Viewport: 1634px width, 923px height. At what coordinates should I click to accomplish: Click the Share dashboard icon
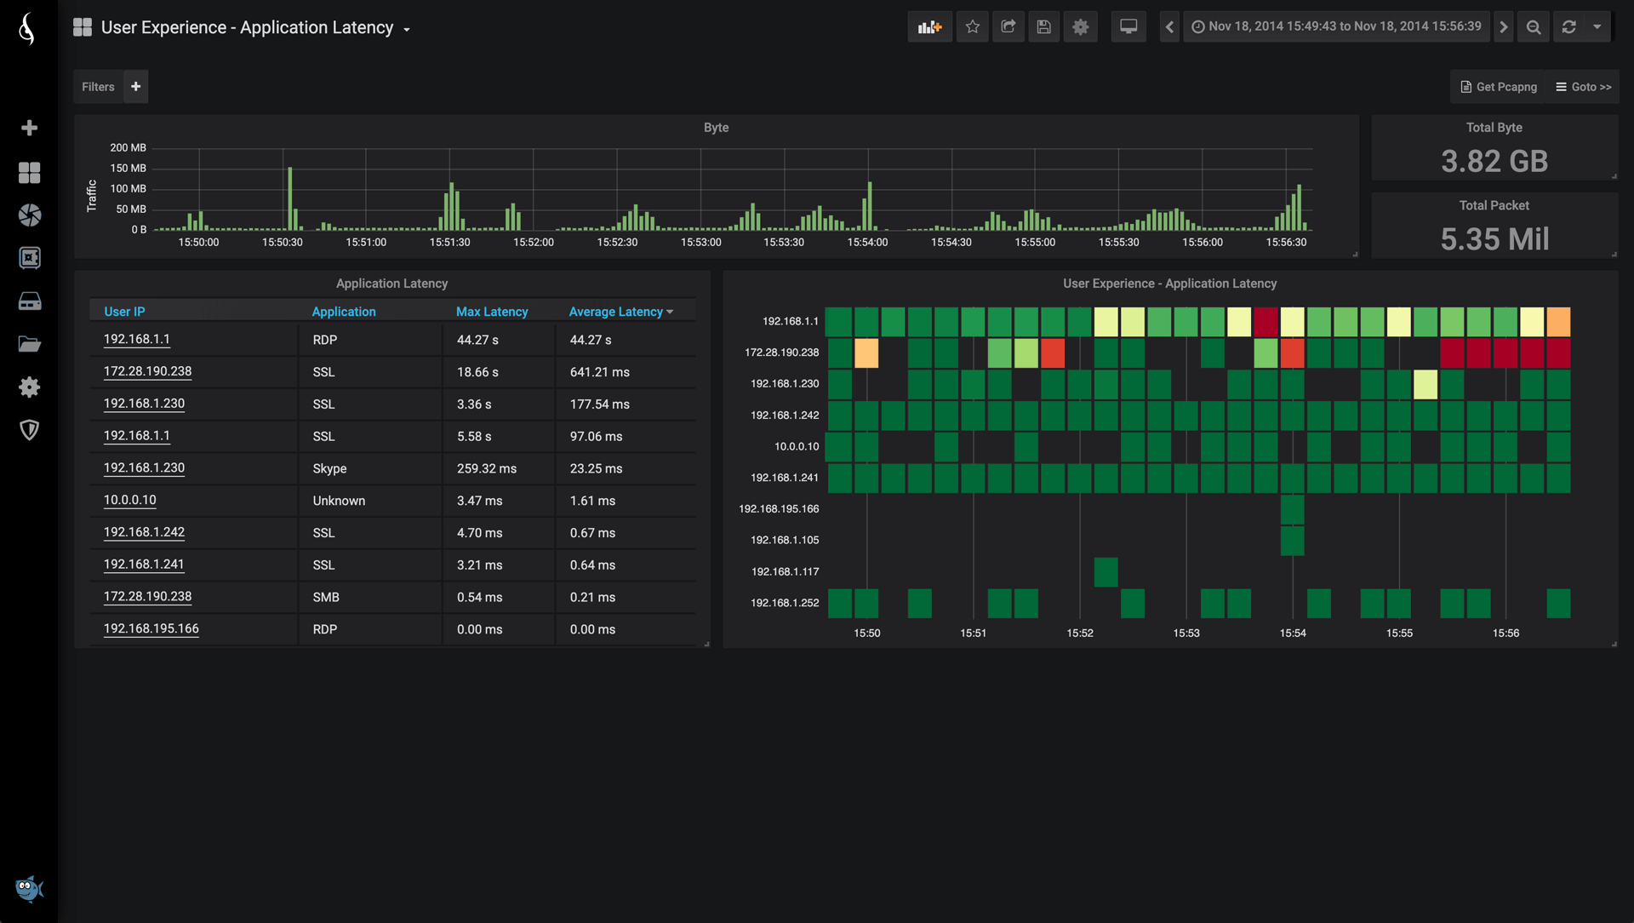pyautogui.click(x=1008, y=27)
